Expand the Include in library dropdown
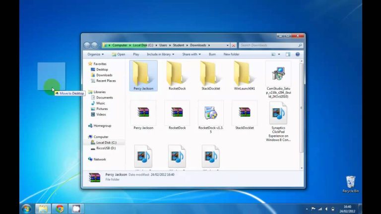 point(160,54)
